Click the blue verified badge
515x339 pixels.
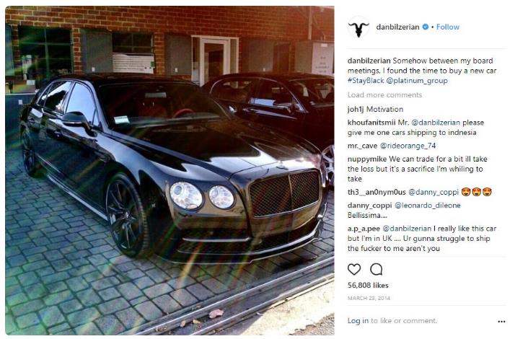(x=426, y=27)
